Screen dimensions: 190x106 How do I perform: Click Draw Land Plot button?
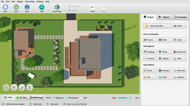pos(157,26)
